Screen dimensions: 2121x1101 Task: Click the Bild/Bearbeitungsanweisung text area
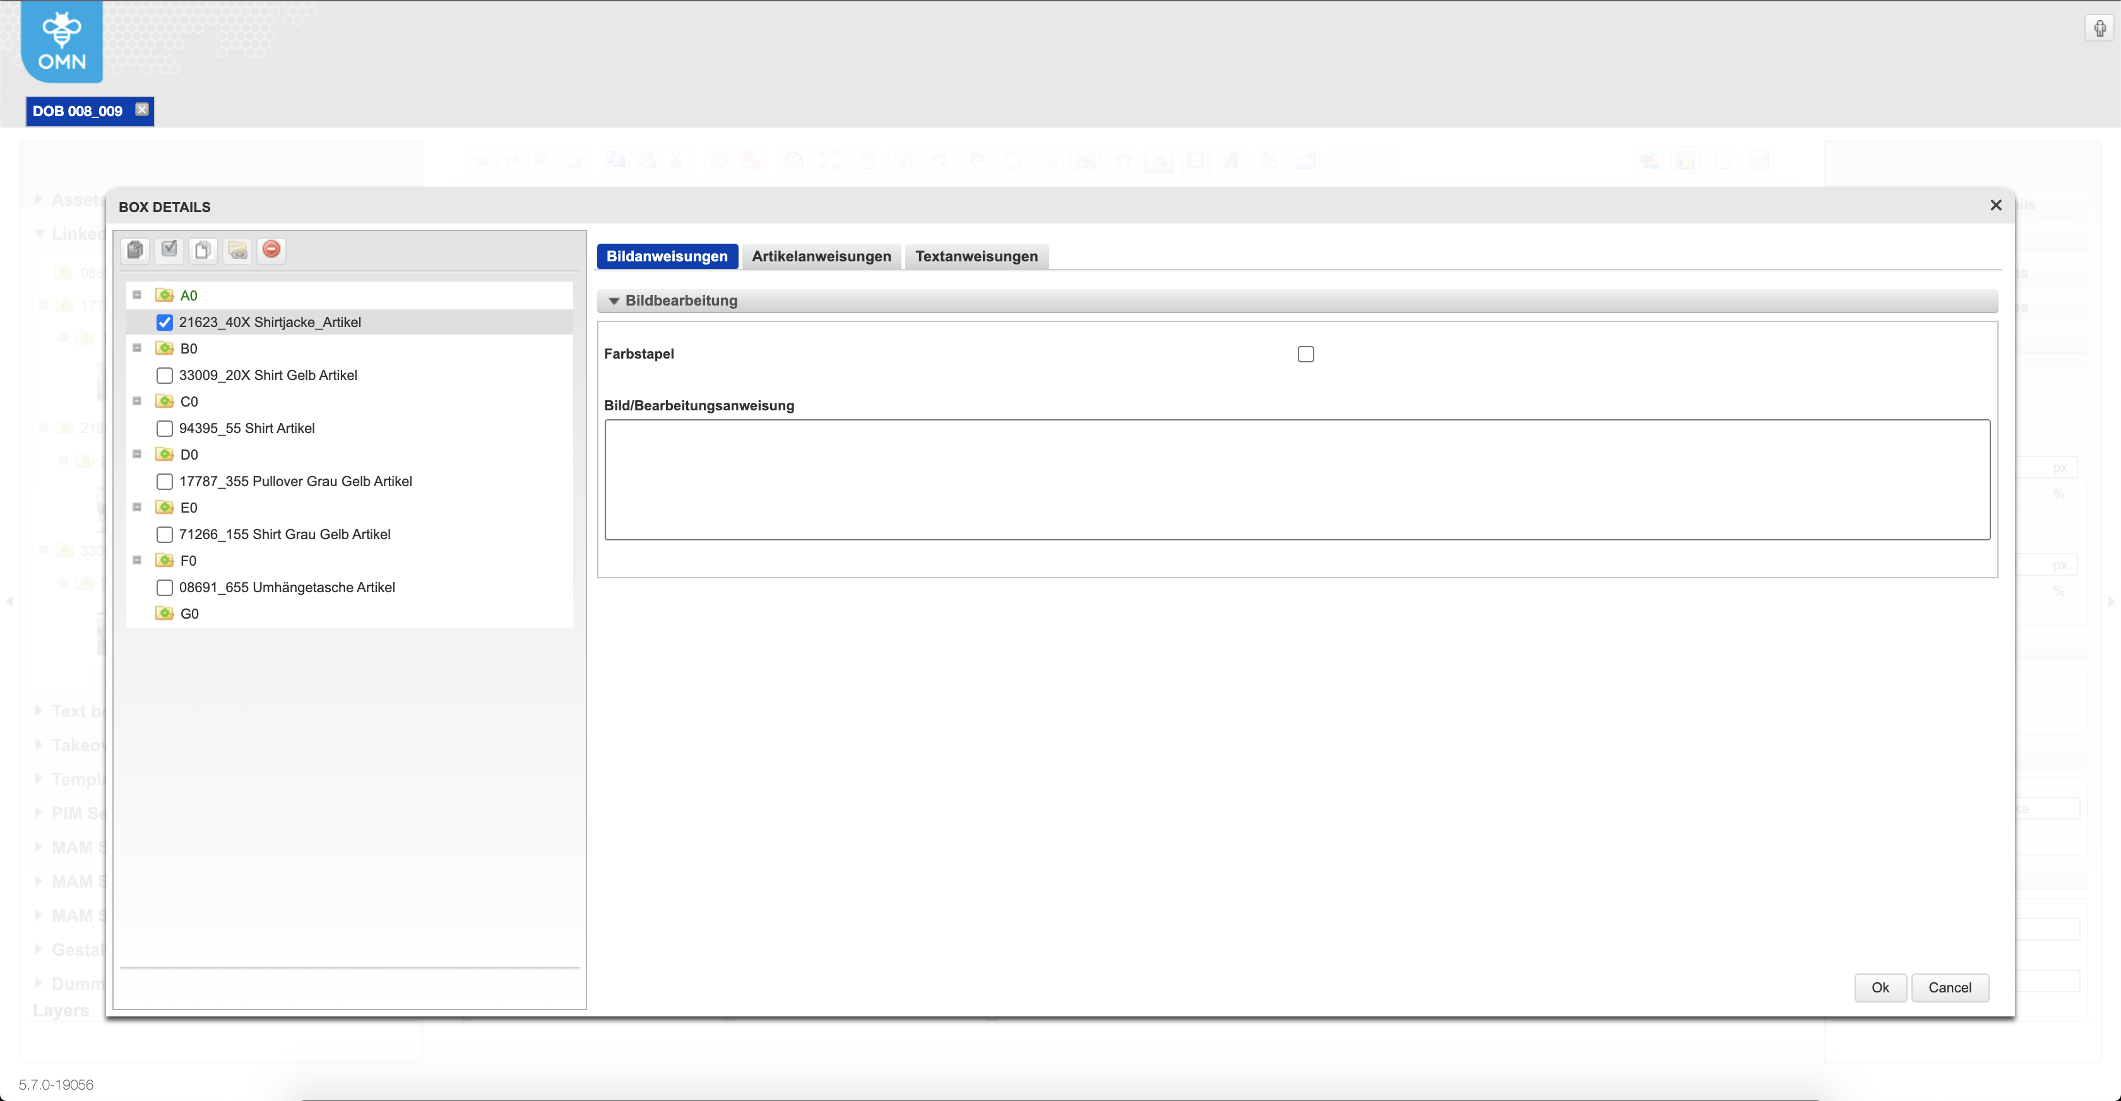(1297, 479)
